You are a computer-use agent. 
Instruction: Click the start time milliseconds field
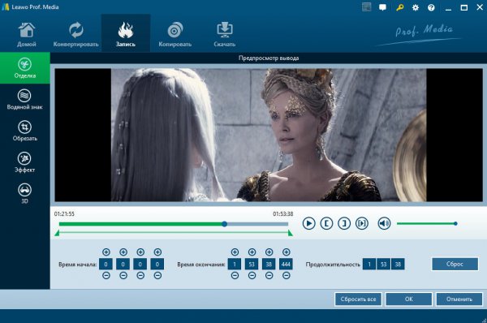[157, 264]
